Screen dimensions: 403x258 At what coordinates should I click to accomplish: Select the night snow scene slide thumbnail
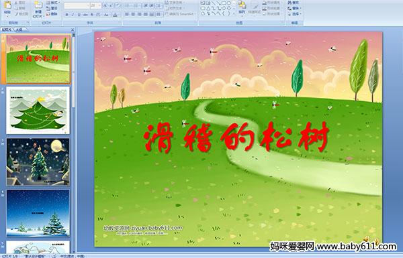[38, 162]
